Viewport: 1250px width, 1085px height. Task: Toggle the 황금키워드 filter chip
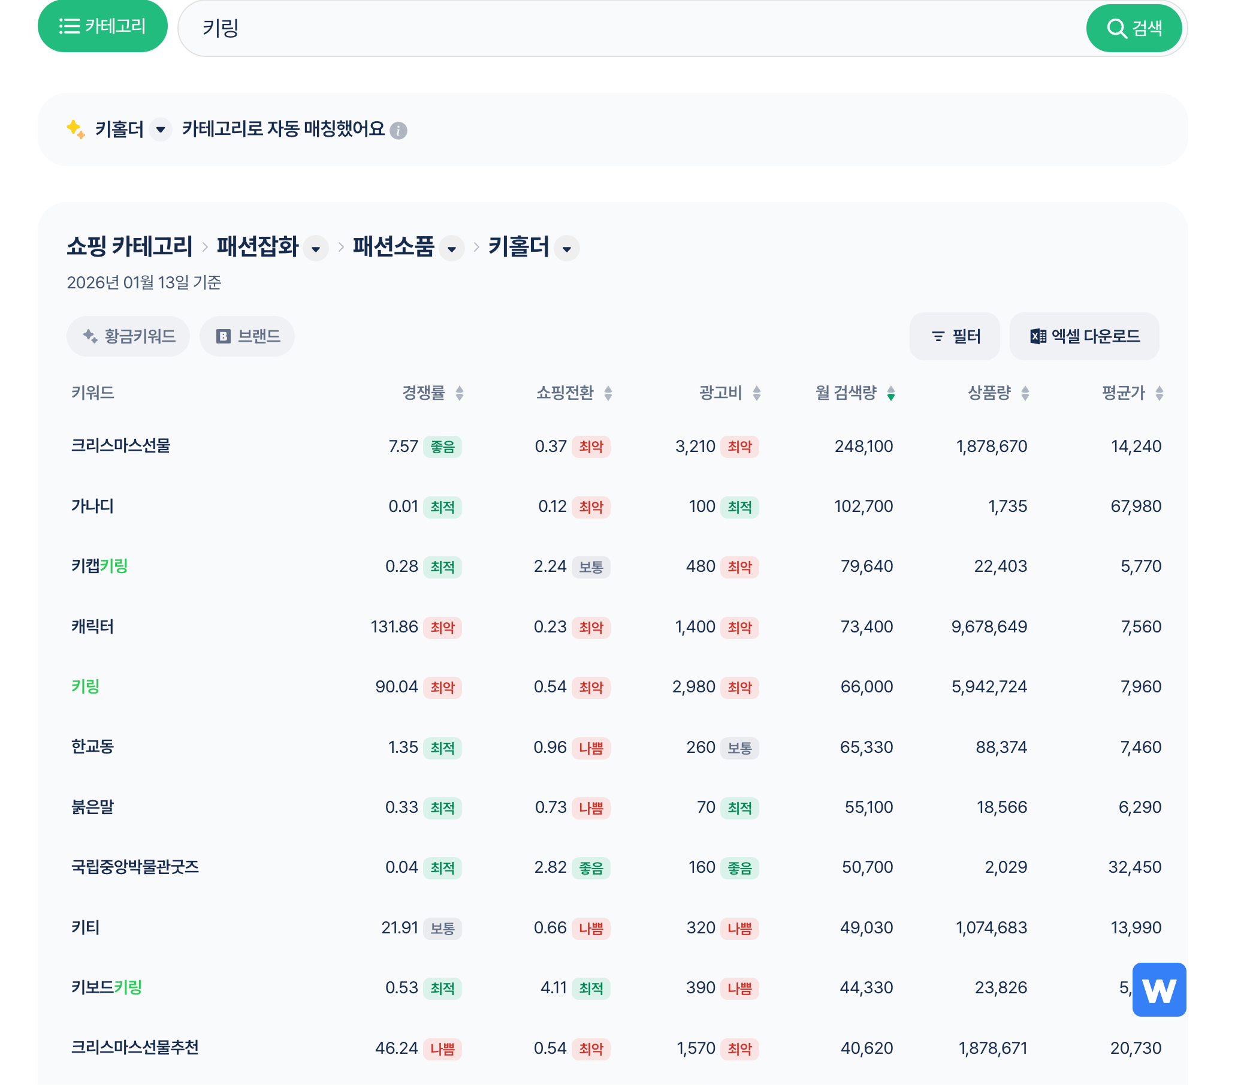(128, 336)
